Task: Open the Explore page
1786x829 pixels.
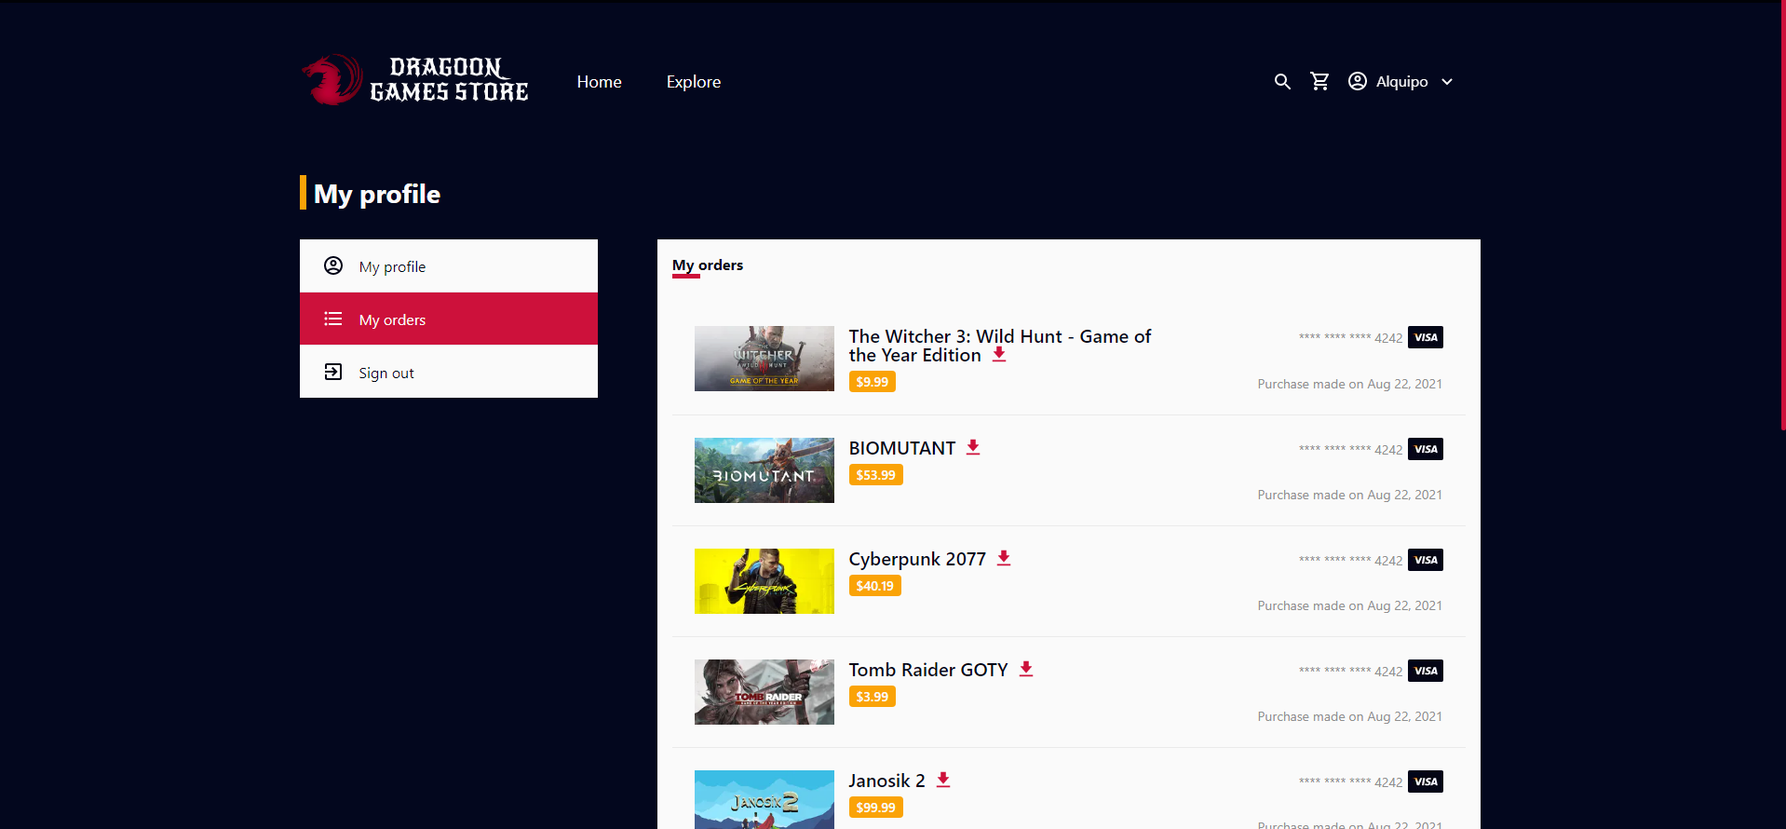Action: click(x=694, y=82)
